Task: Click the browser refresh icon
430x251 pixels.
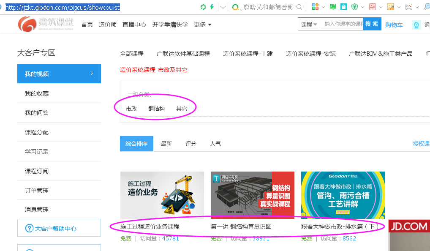Action: click(203, 7)
